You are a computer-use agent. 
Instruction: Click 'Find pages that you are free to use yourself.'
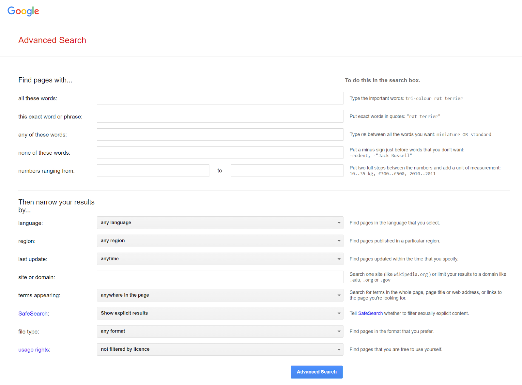click(x=396, y=349)
